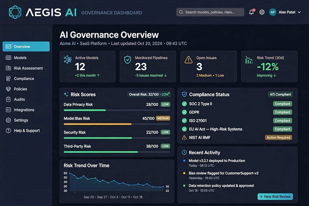309x206 pixels.
Task: Click the Aegis AI hexagon logo
Action: pyautogui.click(x=15, y=12)
